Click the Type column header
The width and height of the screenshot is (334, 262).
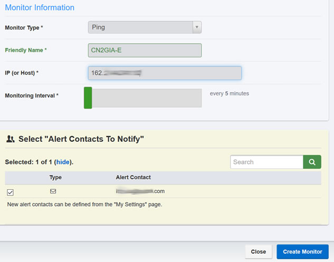[x=55, y=178]
